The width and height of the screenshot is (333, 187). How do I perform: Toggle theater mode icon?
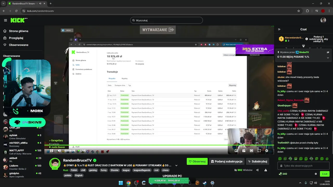click(x=251, y=151)
